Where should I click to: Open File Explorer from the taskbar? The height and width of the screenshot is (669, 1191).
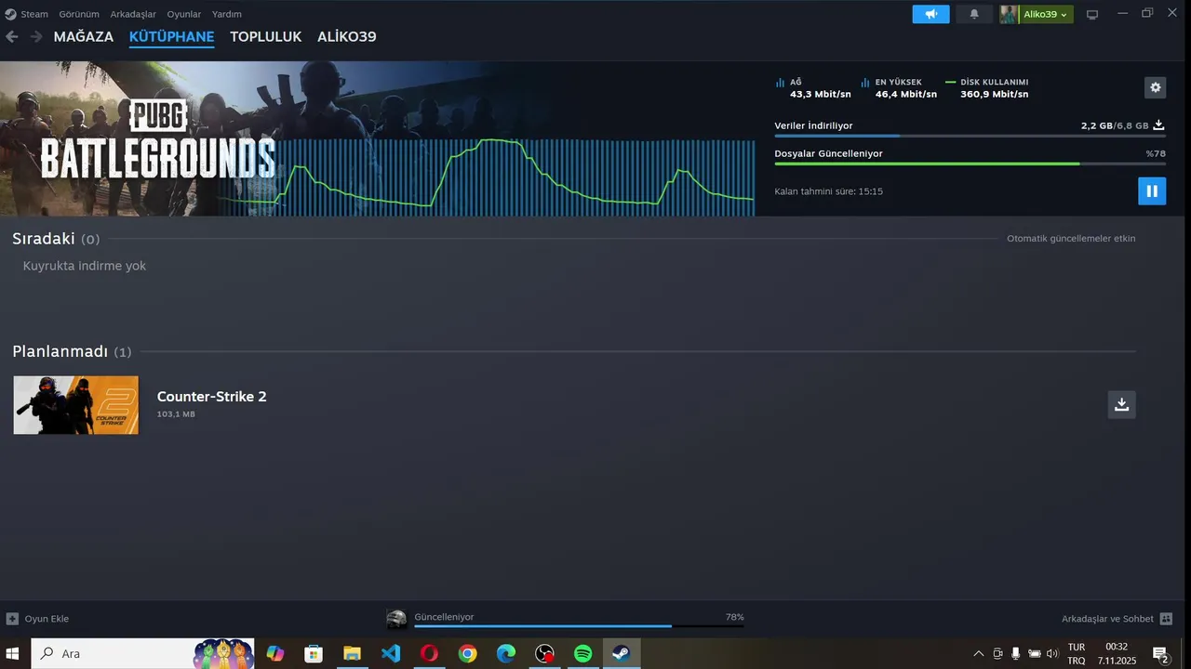[352, 654]
